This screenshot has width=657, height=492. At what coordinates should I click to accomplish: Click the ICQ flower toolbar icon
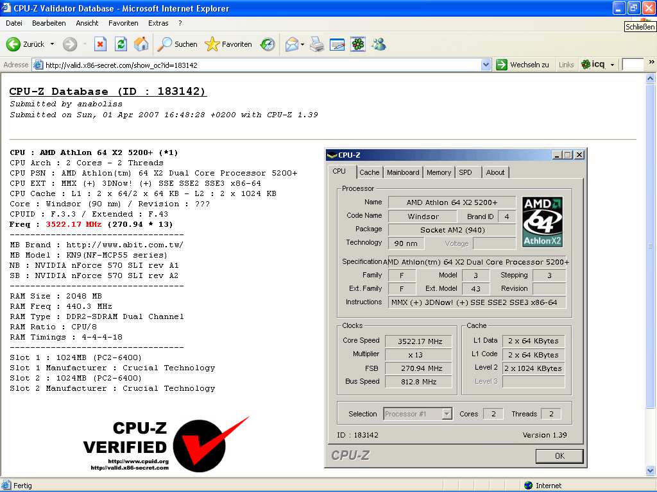358,44
